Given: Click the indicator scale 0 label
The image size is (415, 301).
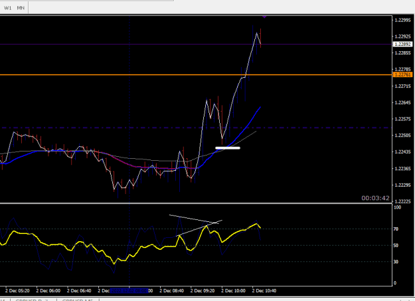Looking at the screenshot, I should pos(395,283).
